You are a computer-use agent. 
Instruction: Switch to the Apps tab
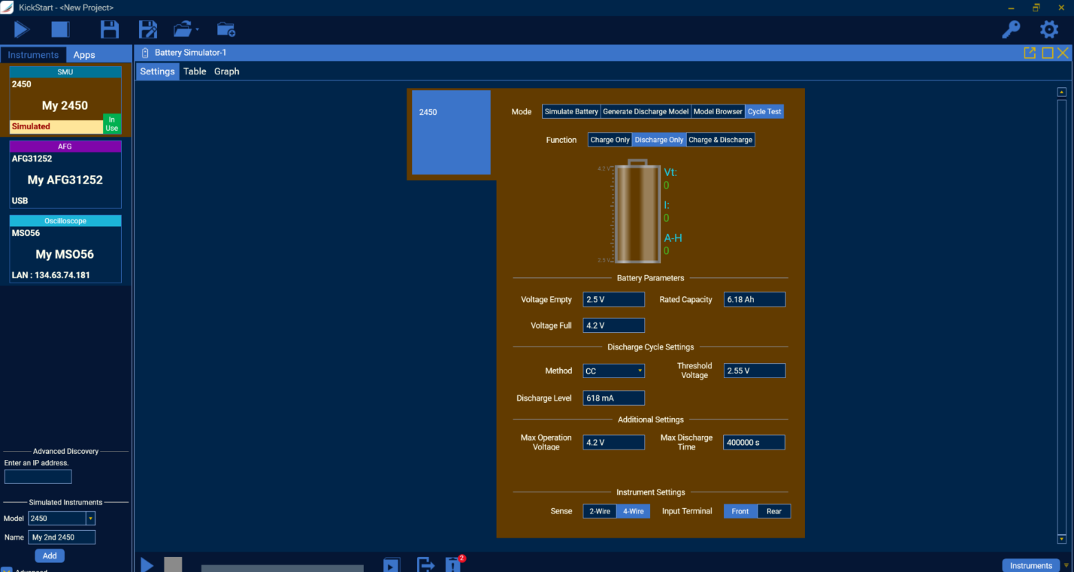84,55
